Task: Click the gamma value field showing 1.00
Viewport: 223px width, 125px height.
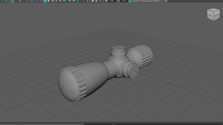Action: point(124,1)
